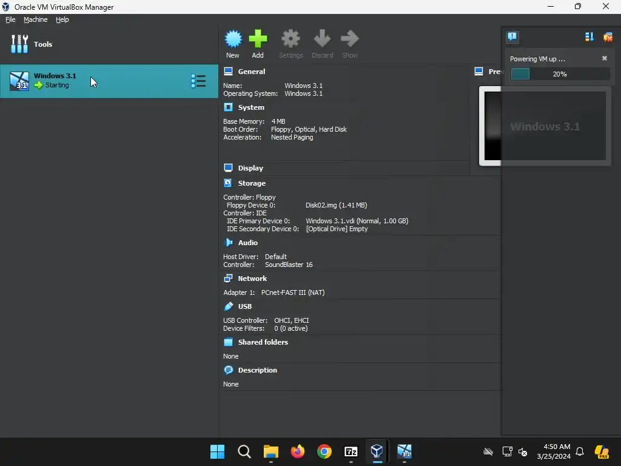Click the remove finished notifications icon

608,37
